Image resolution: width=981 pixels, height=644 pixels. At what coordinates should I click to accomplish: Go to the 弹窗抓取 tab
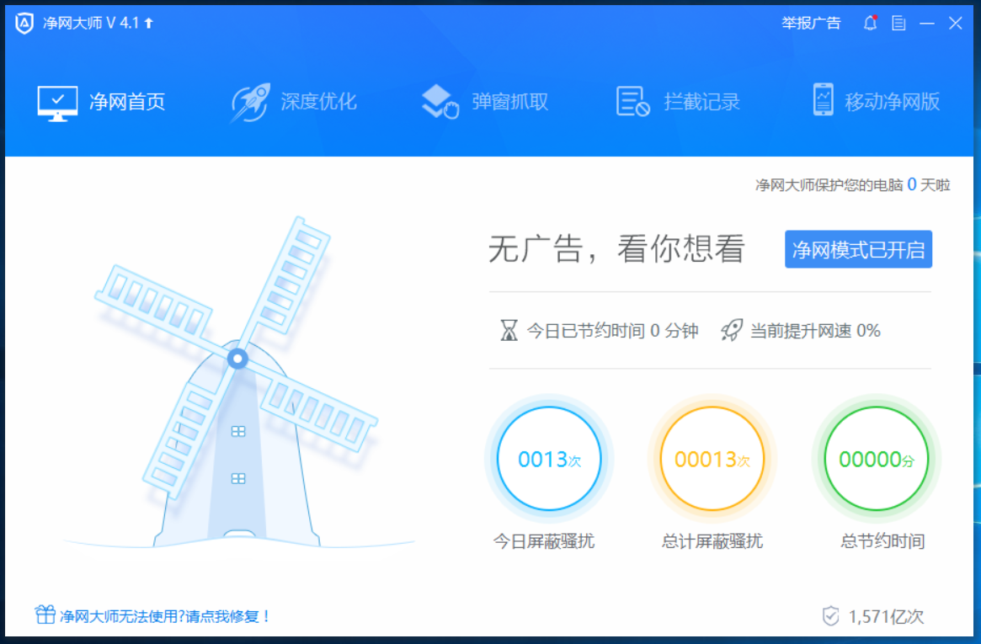coord(486,102)
